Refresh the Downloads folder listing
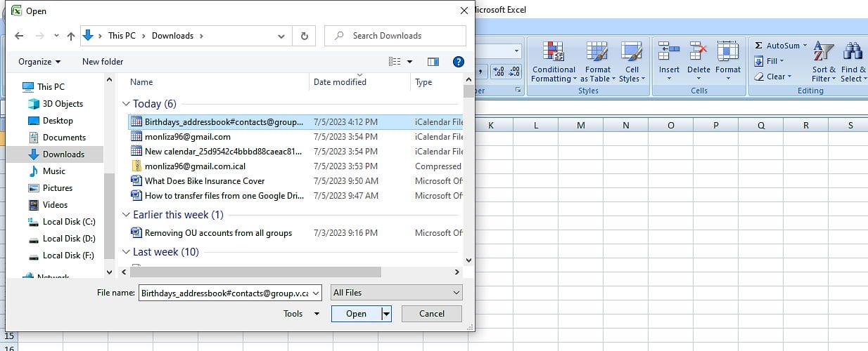The width and height of the screenshot is (868, 351). pyautogui.click(x=304, y=36)
